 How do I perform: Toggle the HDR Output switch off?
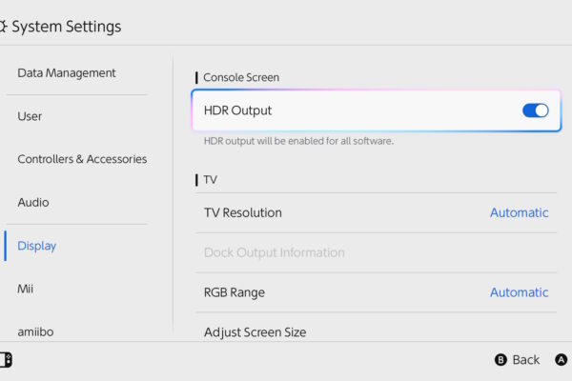(535, 110)
